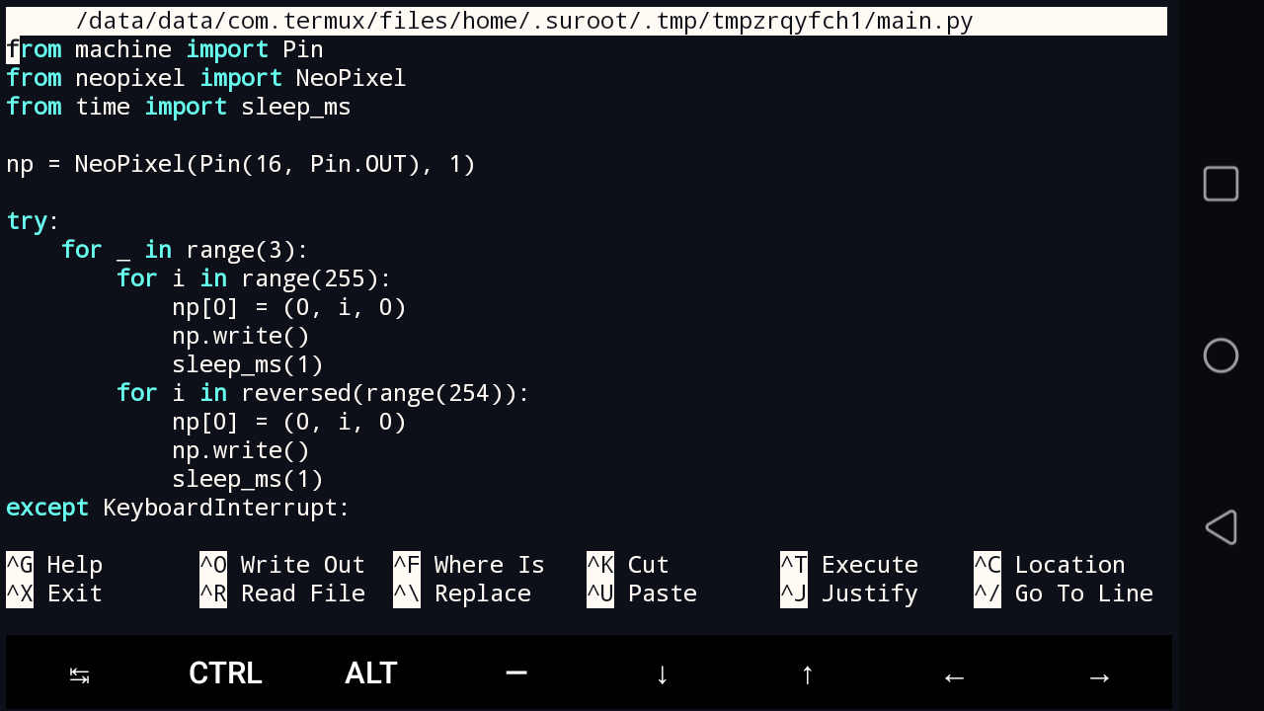Screen dimensions: 1264x711
Task: Place cursor on the KeyboardInterrupt line
Action: (226, 508)
